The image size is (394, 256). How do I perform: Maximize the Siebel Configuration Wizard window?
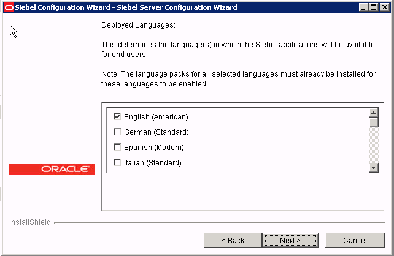click(x=373, y=7)
